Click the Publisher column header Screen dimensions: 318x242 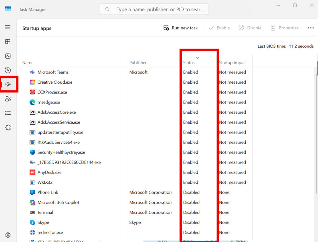[138, 63]
